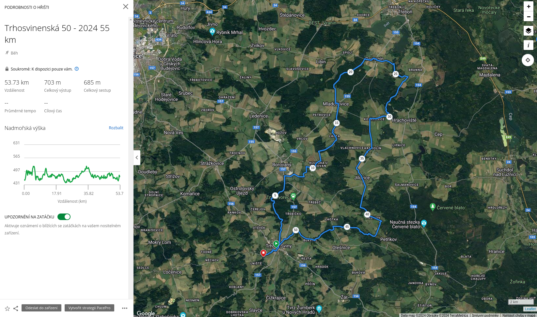Add course to favorites with star icon
The height and width of the screenshot is (317, 537).
click(7, 309)
